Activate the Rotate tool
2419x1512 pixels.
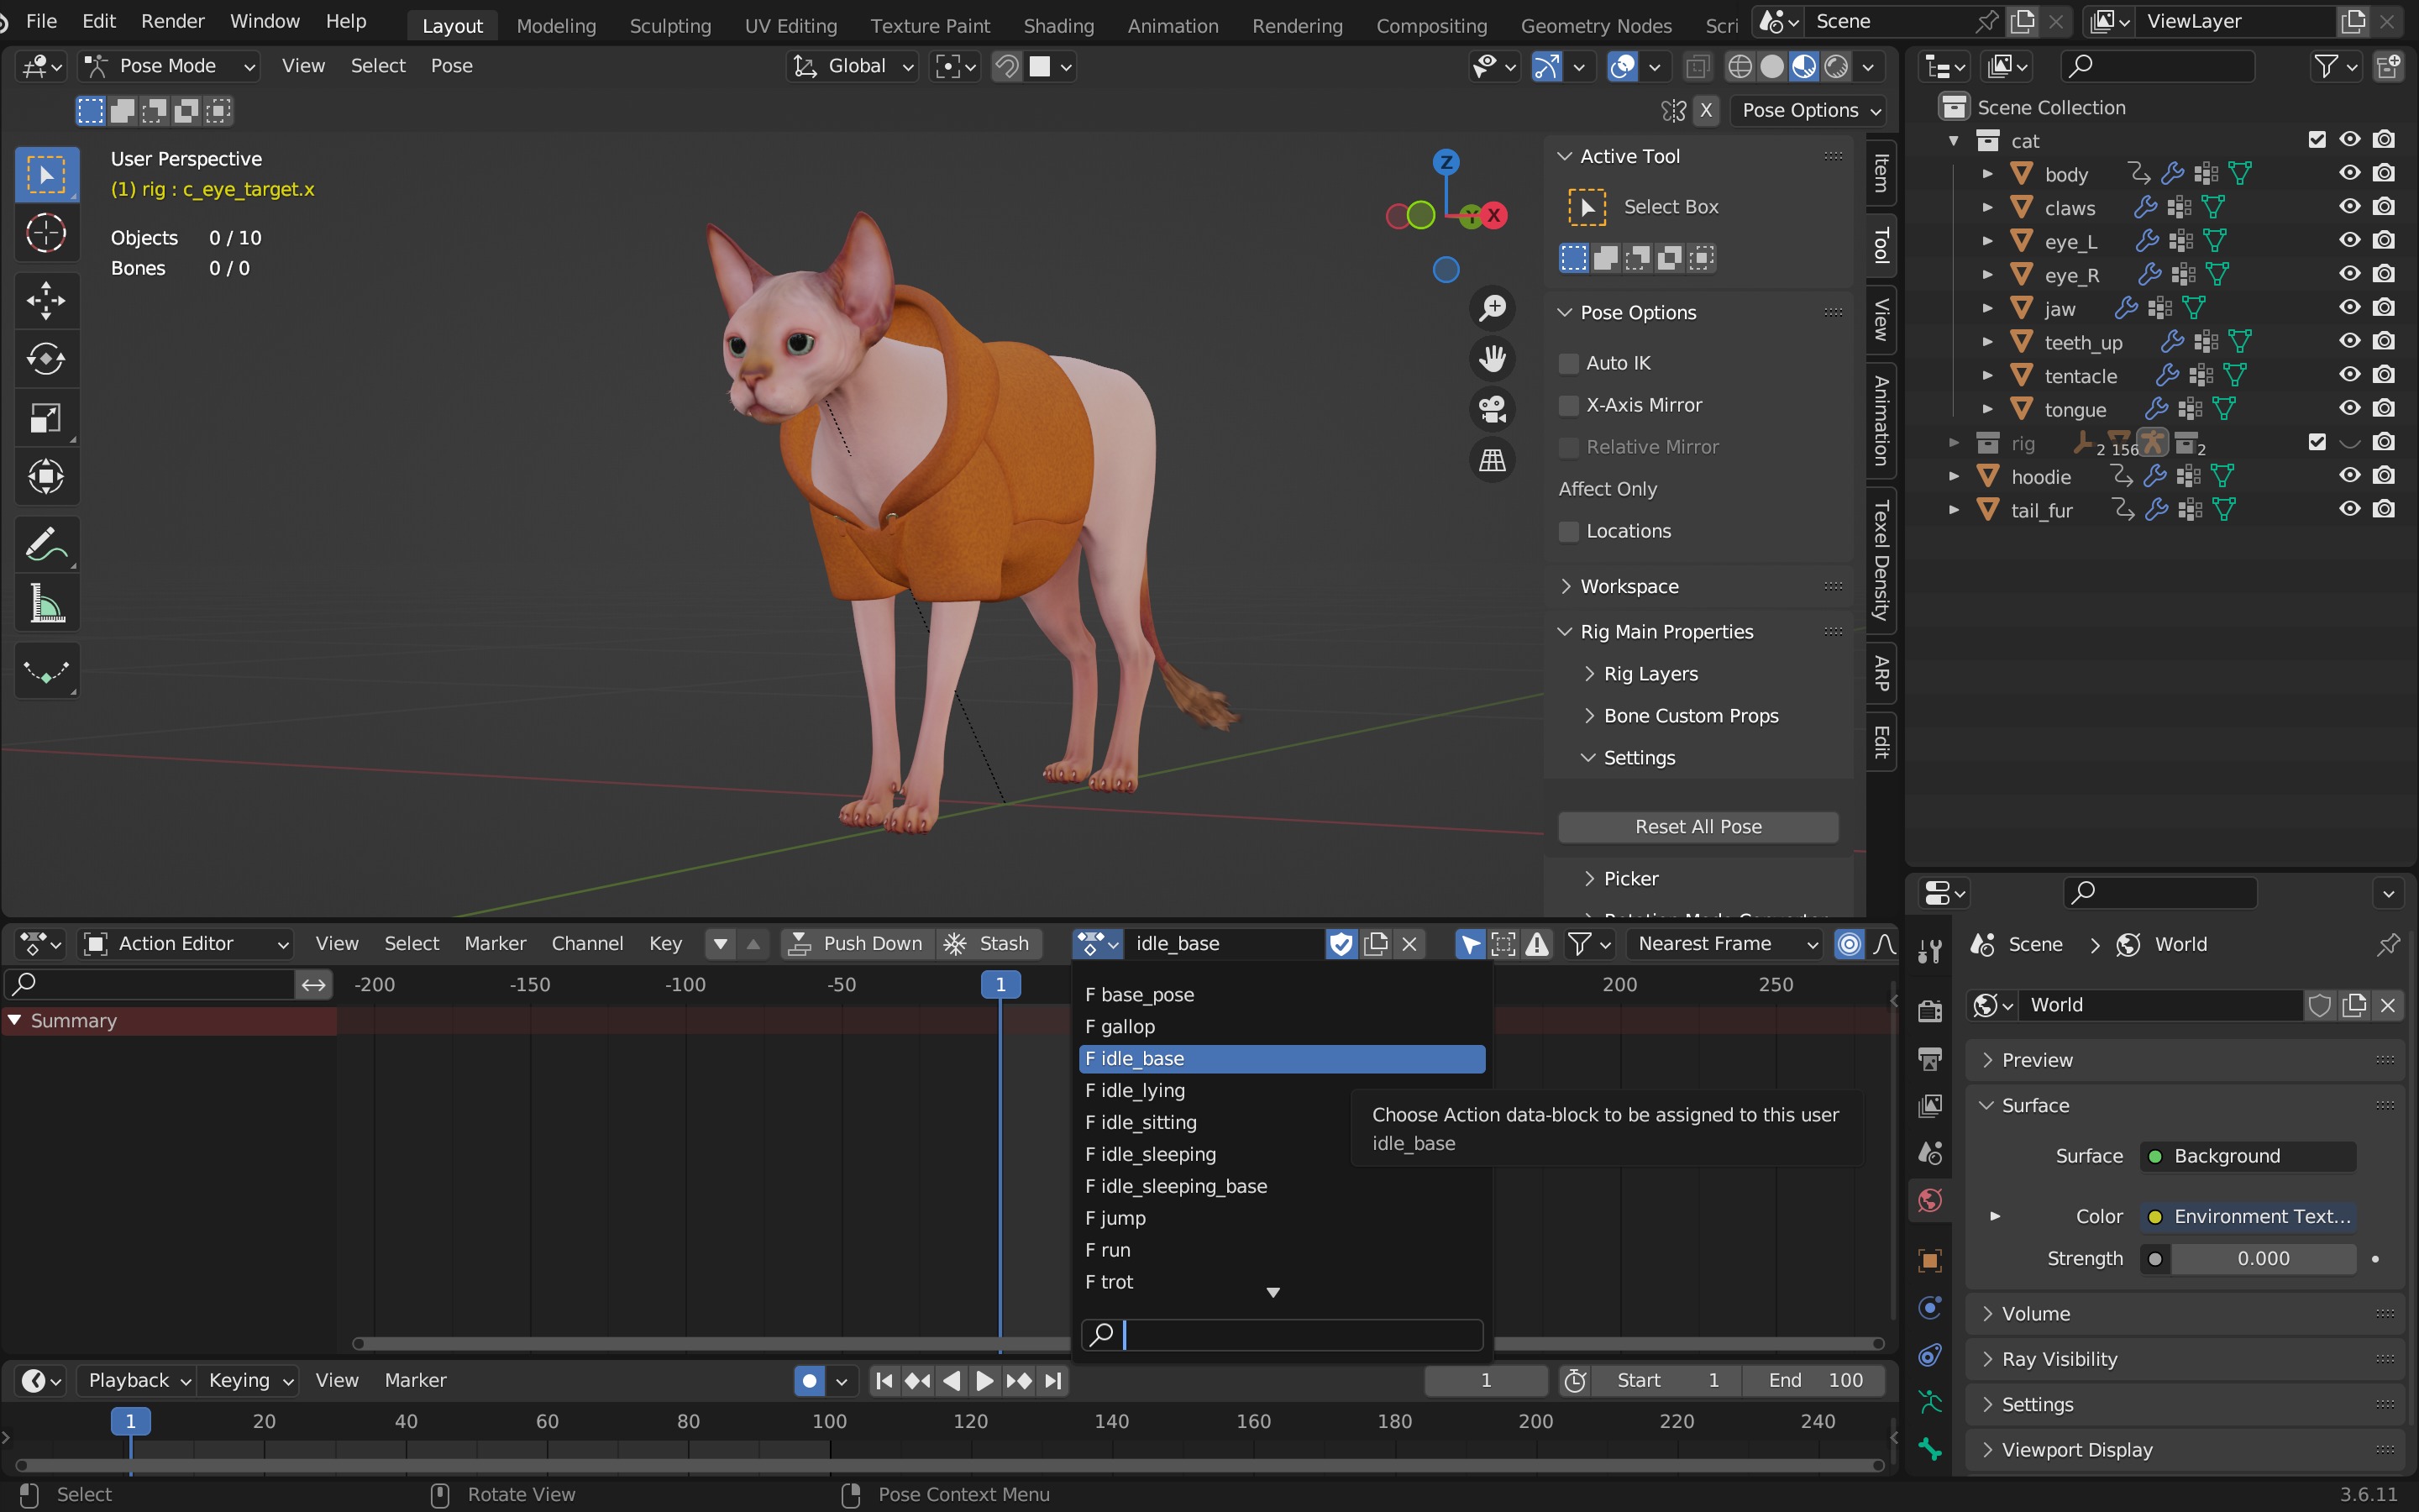pos(46,358)
